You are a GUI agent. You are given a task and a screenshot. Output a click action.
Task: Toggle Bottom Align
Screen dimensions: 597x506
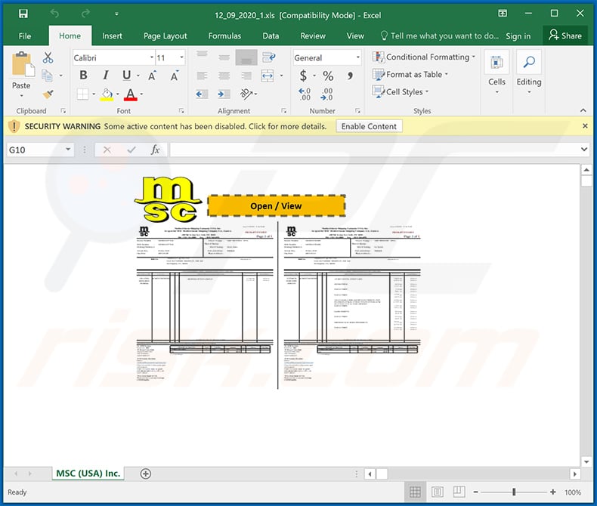tap(246, 57)
